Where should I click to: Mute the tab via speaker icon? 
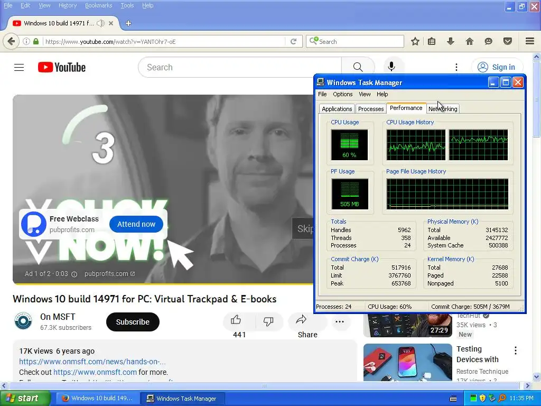pos(100,23)
